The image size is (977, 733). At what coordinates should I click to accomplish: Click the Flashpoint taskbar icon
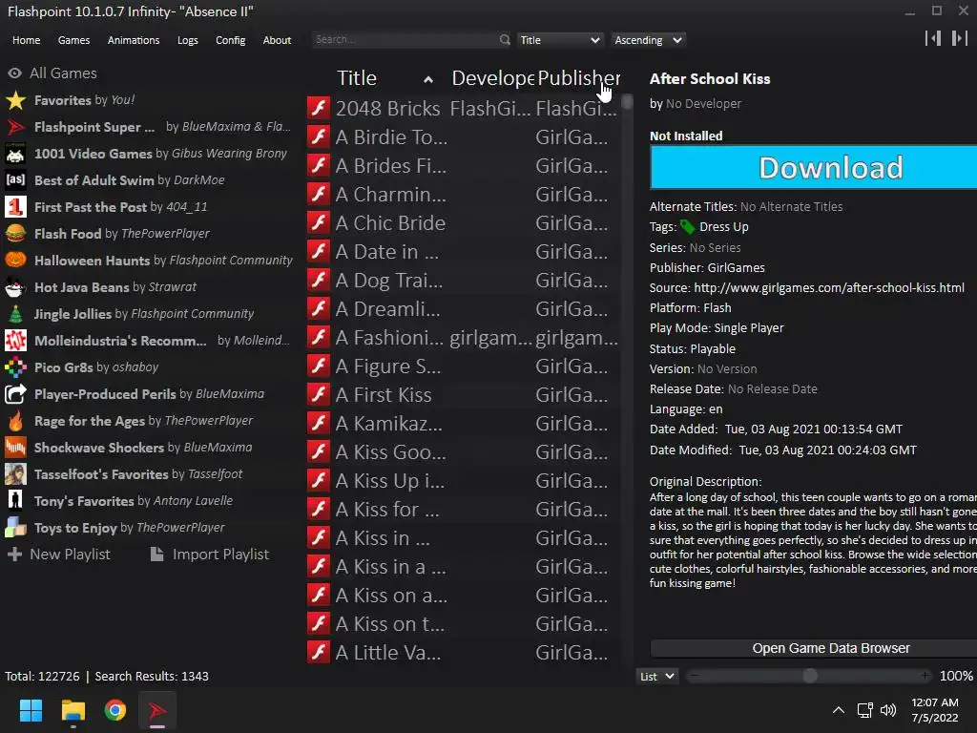tap(157, 710)
